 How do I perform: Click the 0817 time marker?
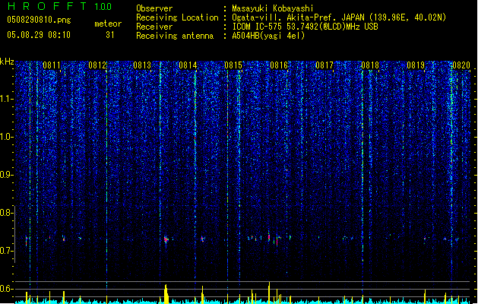point(324,65)
